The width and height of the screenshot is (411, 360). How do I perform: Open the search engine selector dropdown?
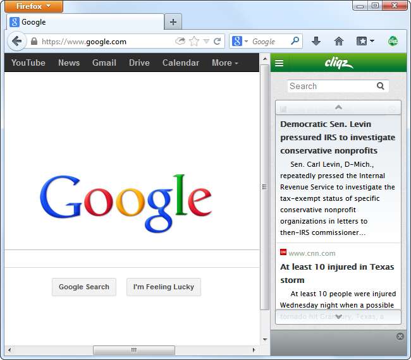coord(240,42)
